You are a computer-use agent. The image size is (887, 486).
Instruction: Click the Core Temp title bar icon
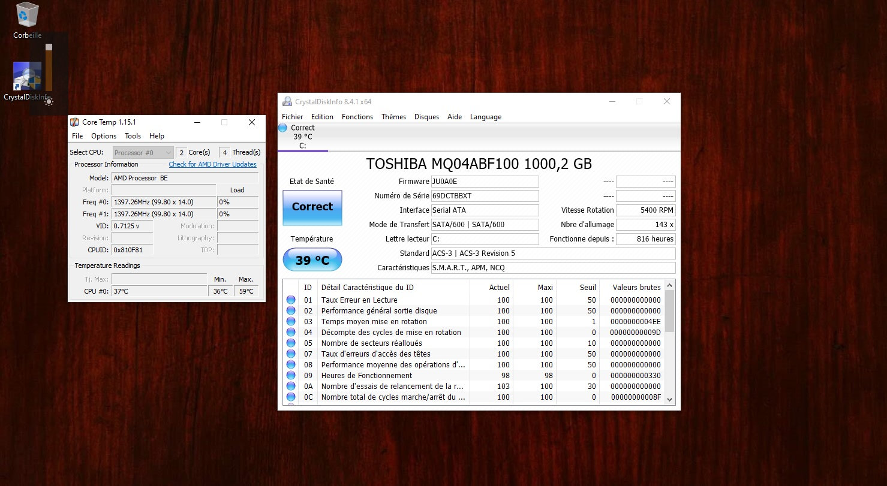click(x=74, y=122)
